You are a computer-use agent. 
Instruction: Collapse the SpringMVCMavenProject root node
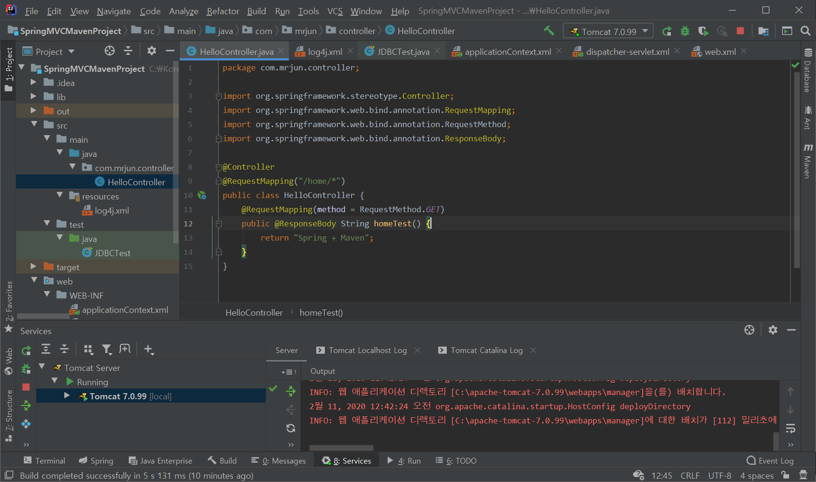click(21, 68)
